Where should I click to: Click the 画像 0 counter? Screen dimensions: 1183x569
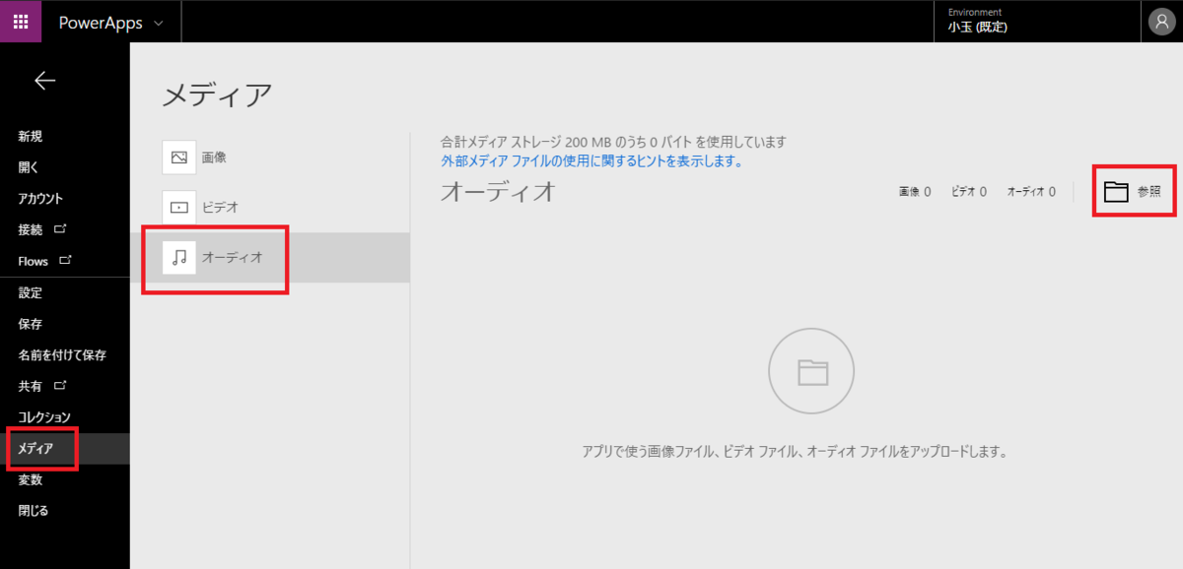(915, 192)
